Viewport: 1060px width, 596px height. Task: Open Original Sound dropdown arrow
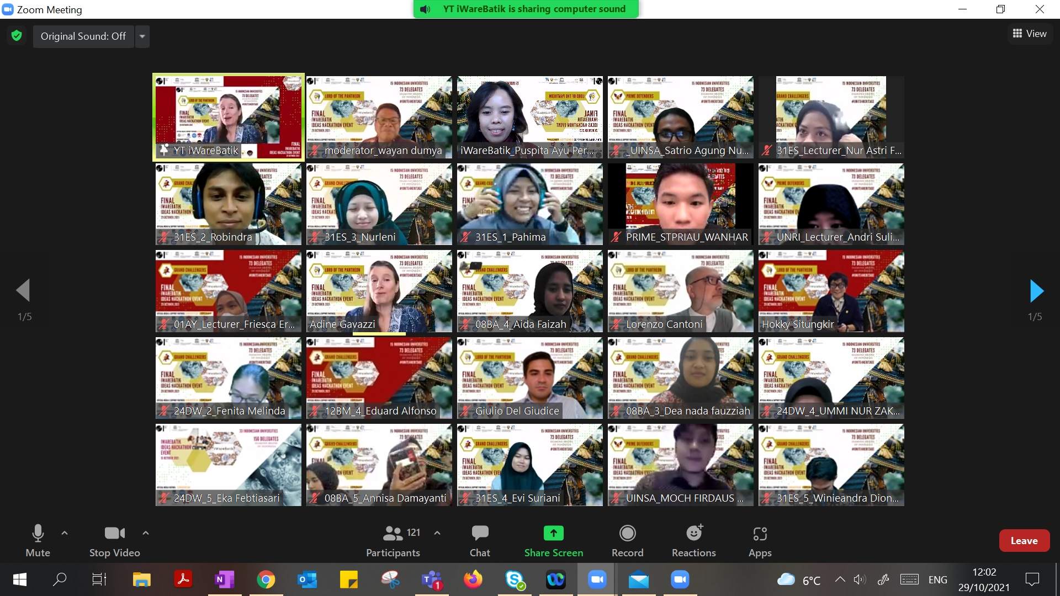click(x=142, y=36)
